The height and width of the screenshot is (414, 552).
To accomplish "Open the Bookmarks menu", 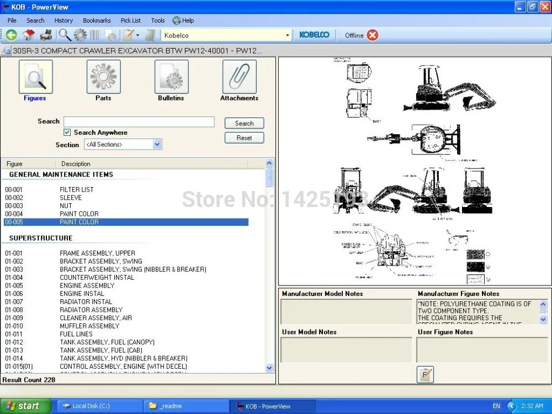I will (97, 20).
